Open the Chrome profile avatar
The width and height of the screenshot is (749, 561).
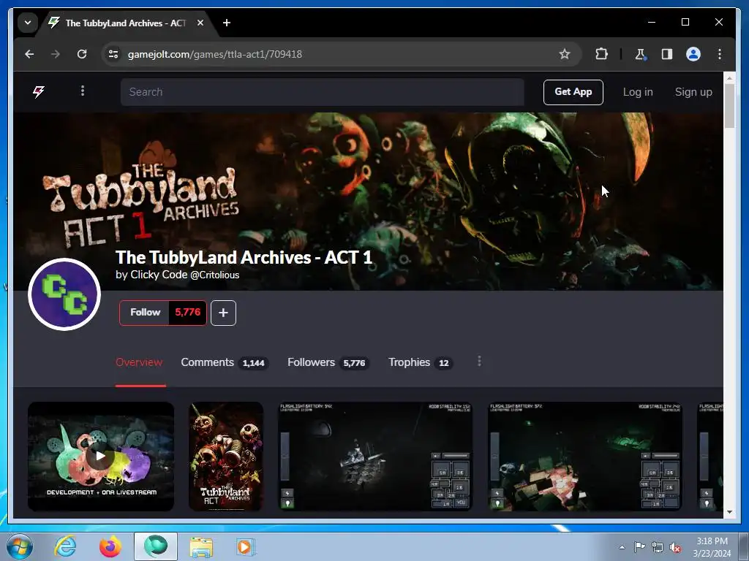[x=693, y=54]
